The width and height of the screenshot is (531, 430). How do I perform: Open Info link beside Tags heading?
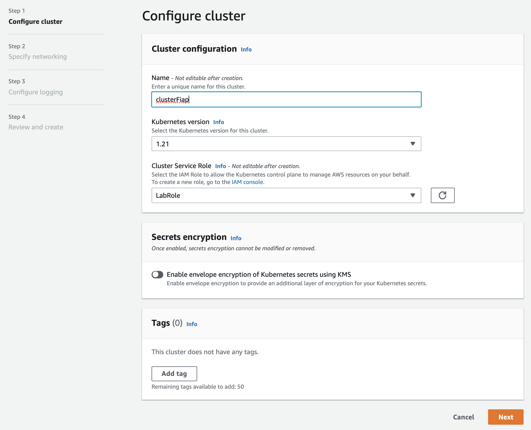pos(192,324)
